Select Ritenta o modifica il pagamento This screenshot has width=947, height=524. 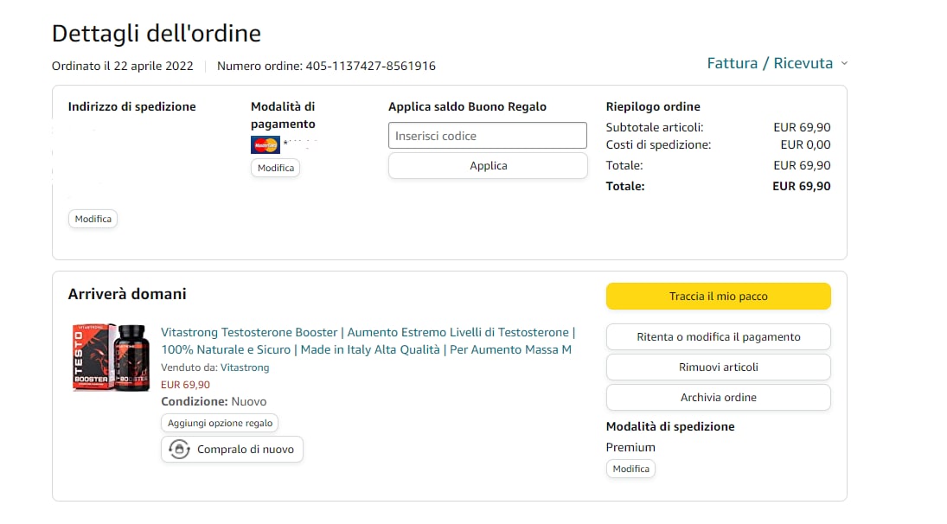(x=718, y=337)
